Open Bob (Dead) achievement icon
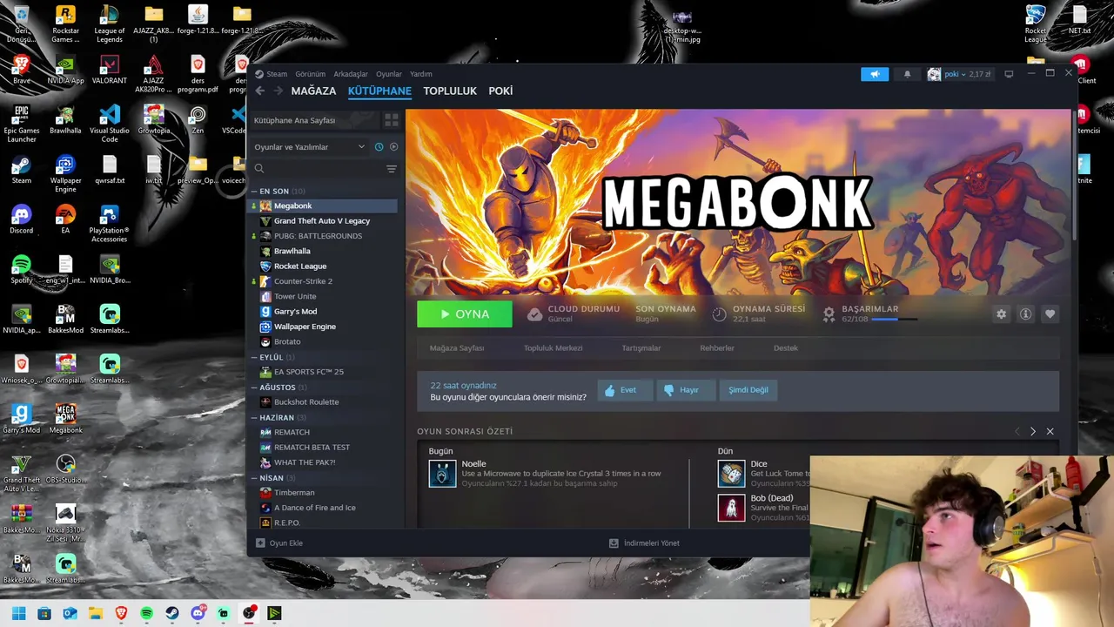The image size is (1114, 627). pos(731,508)
